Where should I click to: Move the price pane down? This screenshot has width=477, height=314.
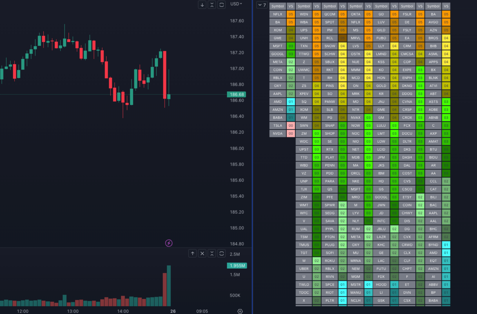[202, 4]
